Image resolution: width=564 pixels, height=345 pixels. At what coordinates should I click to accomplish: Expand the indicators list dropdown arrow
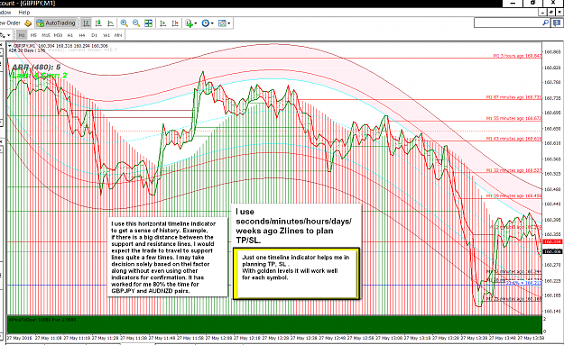tap(195, 23)
